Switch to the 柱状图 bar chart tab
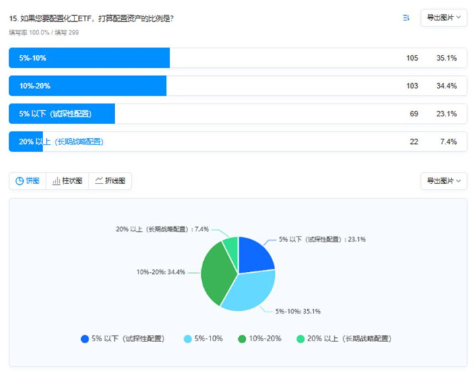Image resolution: width=475 pixels, height=377 pixels. [67, 181]
